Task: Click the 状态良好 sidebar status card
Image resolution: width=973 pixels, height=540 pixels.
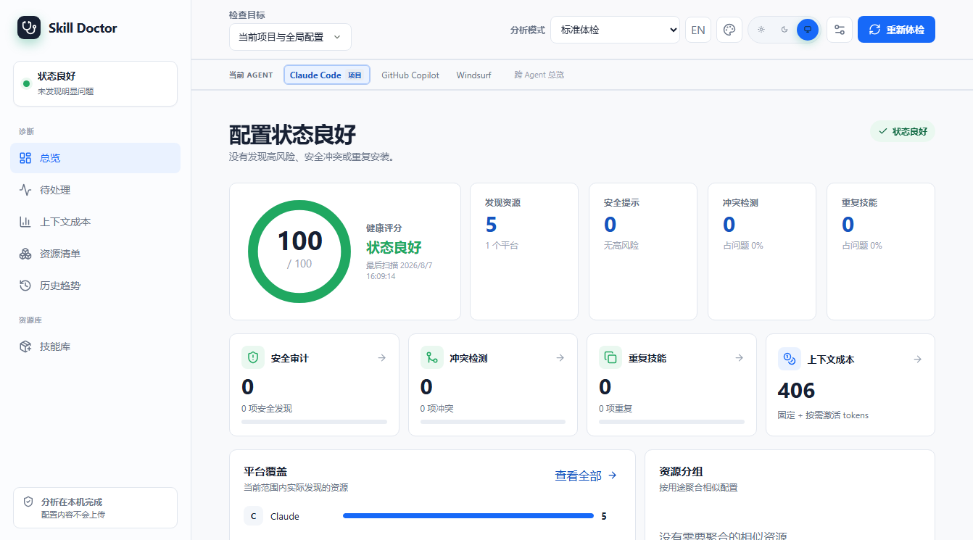Action: [95, 83]
